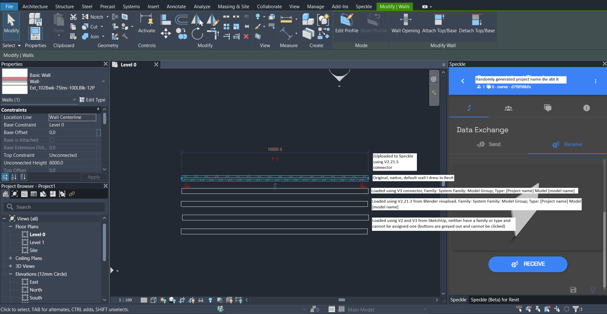Screen dimensions: 607x314
Task: Toggle Crop View on view control bar
Action: 182,300
